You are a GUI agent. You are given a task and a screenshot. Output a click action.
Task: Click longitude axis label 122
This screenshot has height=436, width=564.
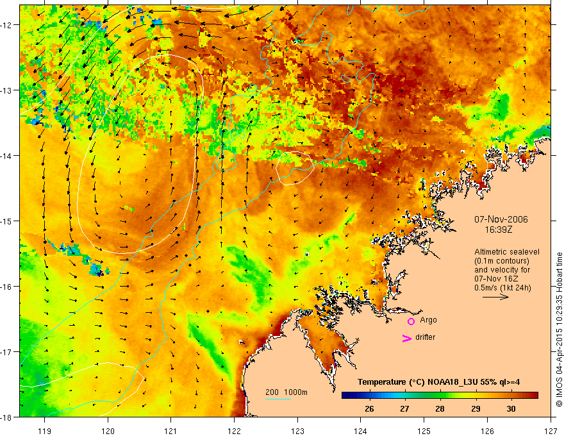click(234, 431)
